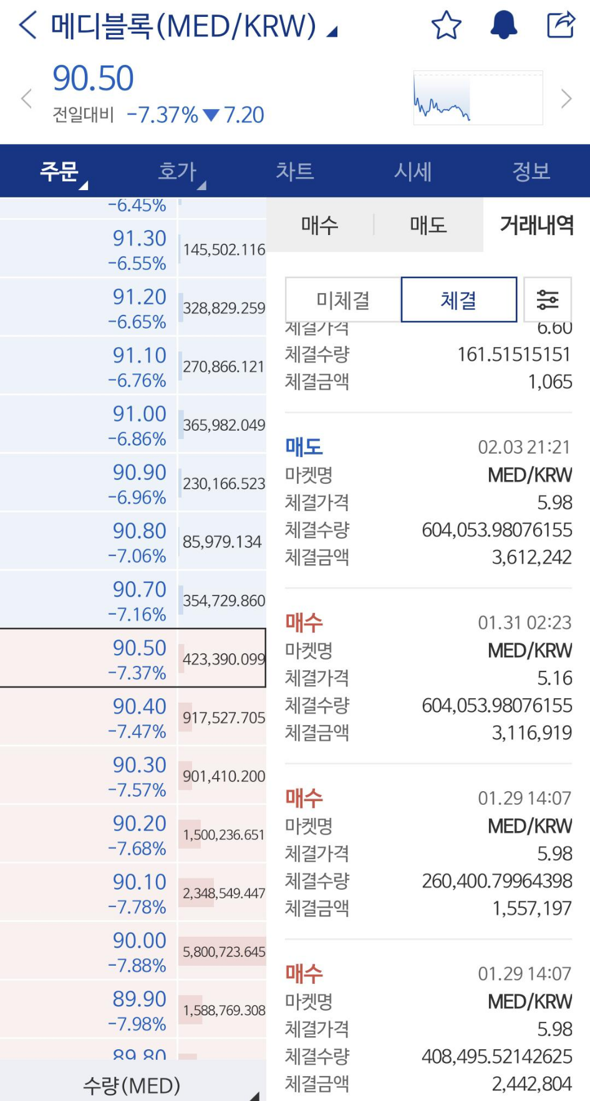
Task: Select the 90.90 ask price row
Action: pos(133,484)
